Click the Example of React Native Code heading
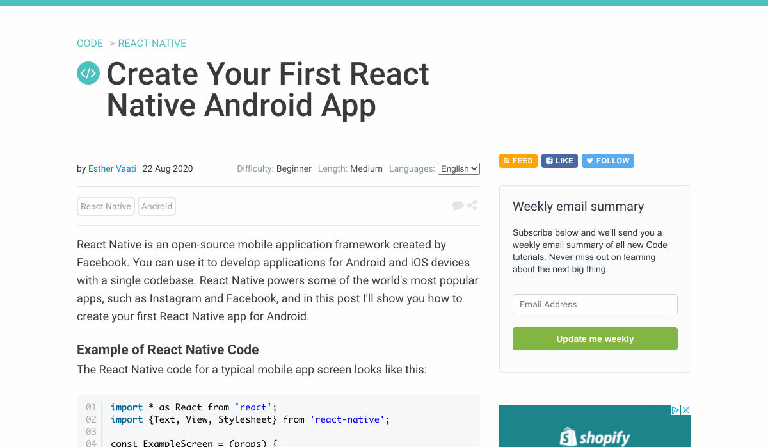Viewport: 768px width, 447px height. [168, 350]
